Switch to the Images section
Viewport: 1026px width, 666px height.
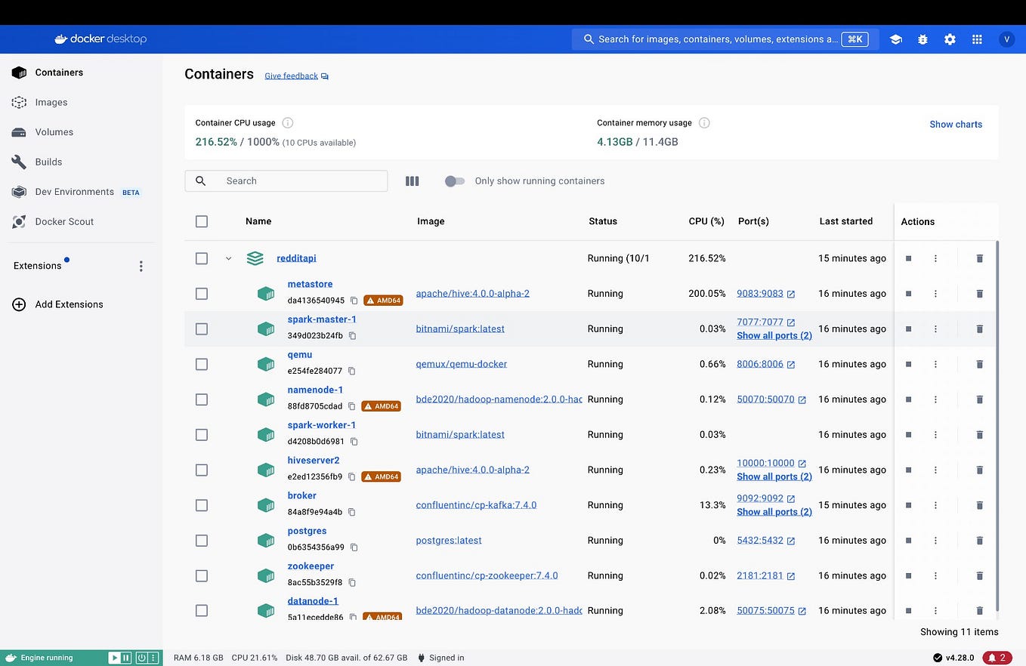[51, 102]
